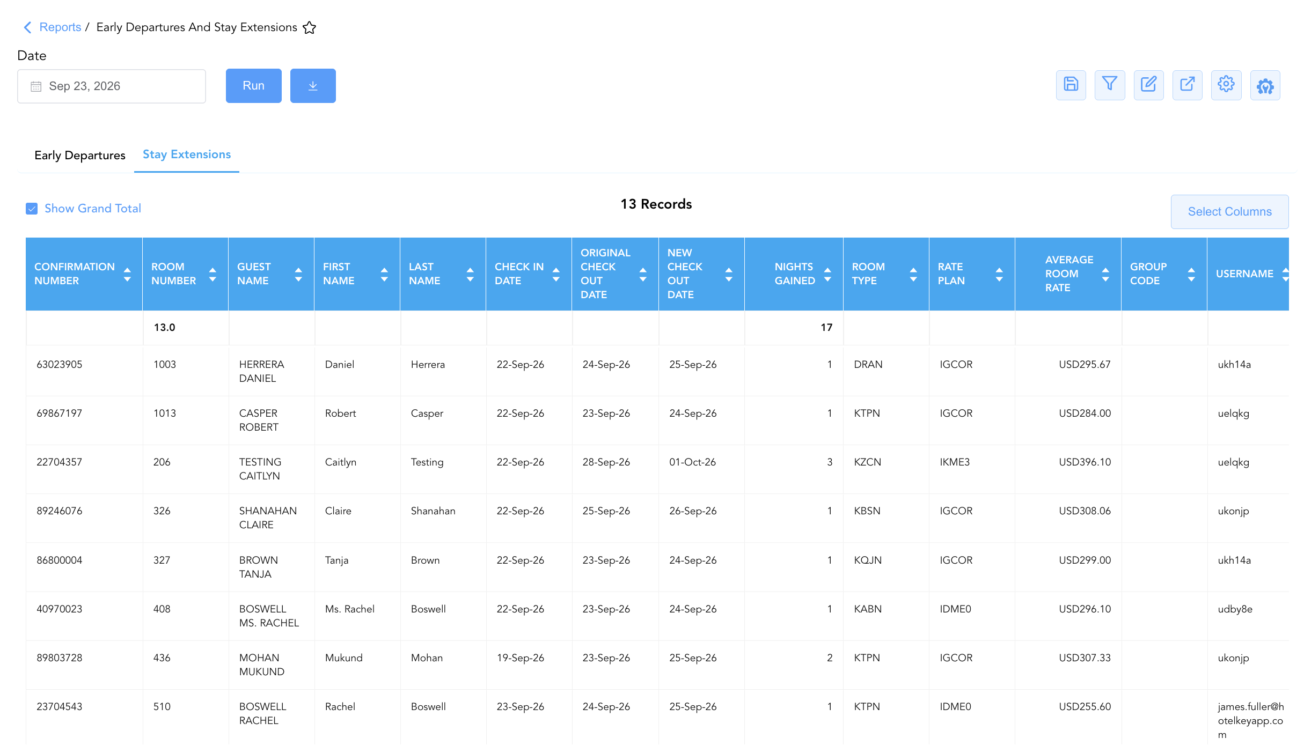Click the calendar icon in date field
This screenshot has height=753, width=1304.
point(36,86)
